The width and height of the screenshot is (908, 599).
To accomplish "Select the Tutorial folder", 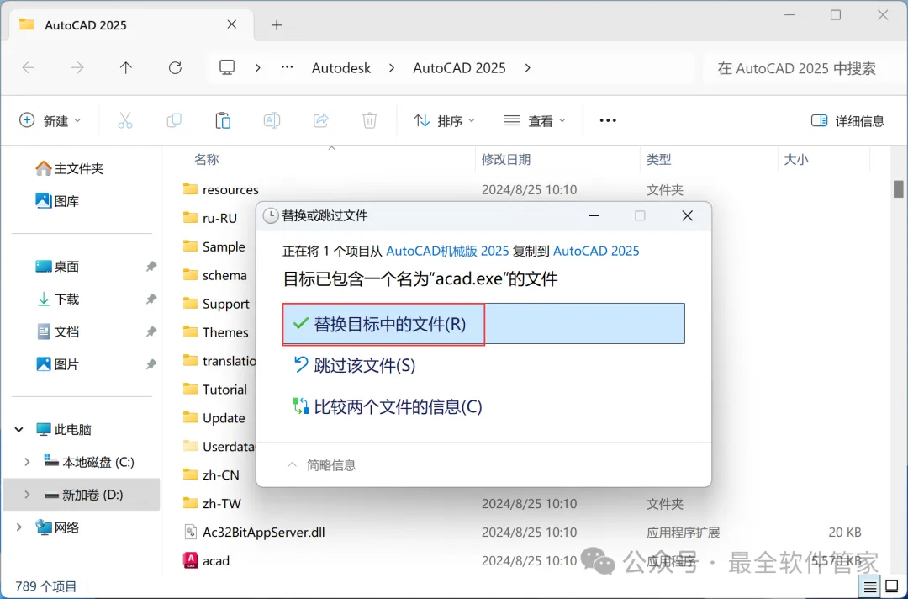I will [x=215, y=390].
